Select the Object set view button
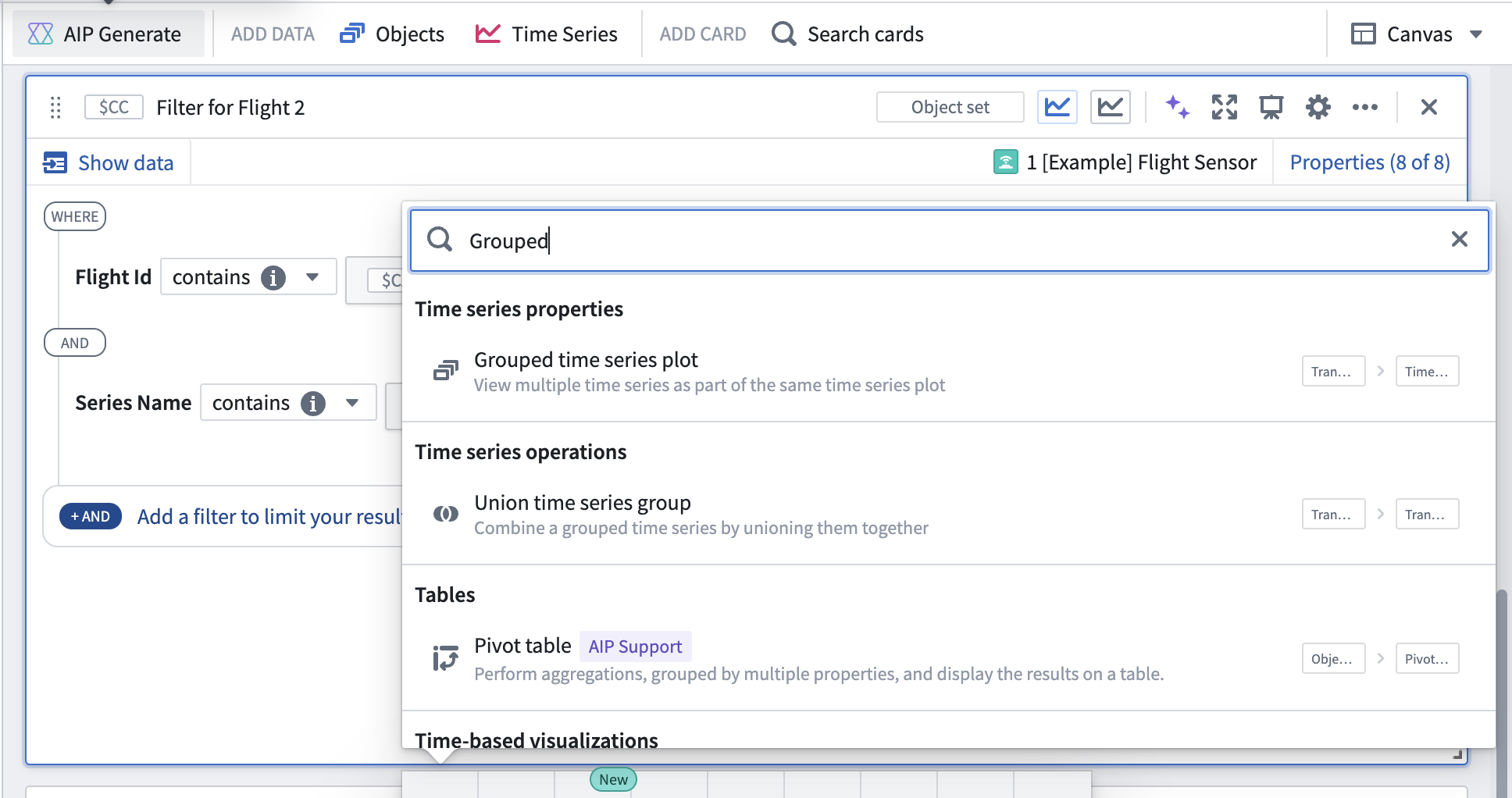1512x798 pixels. point(950,107)
